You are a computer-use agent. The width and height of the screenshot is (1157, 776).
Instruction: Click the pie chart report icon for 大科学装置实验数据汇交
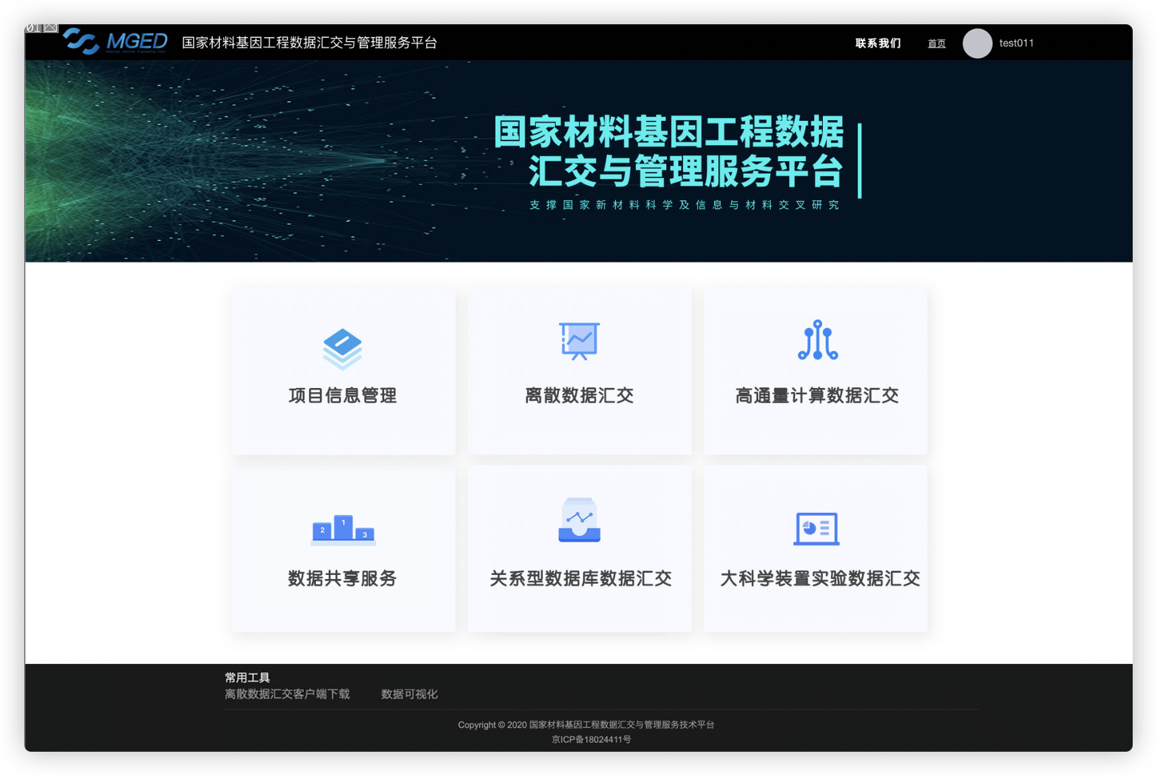coord(816,528)
